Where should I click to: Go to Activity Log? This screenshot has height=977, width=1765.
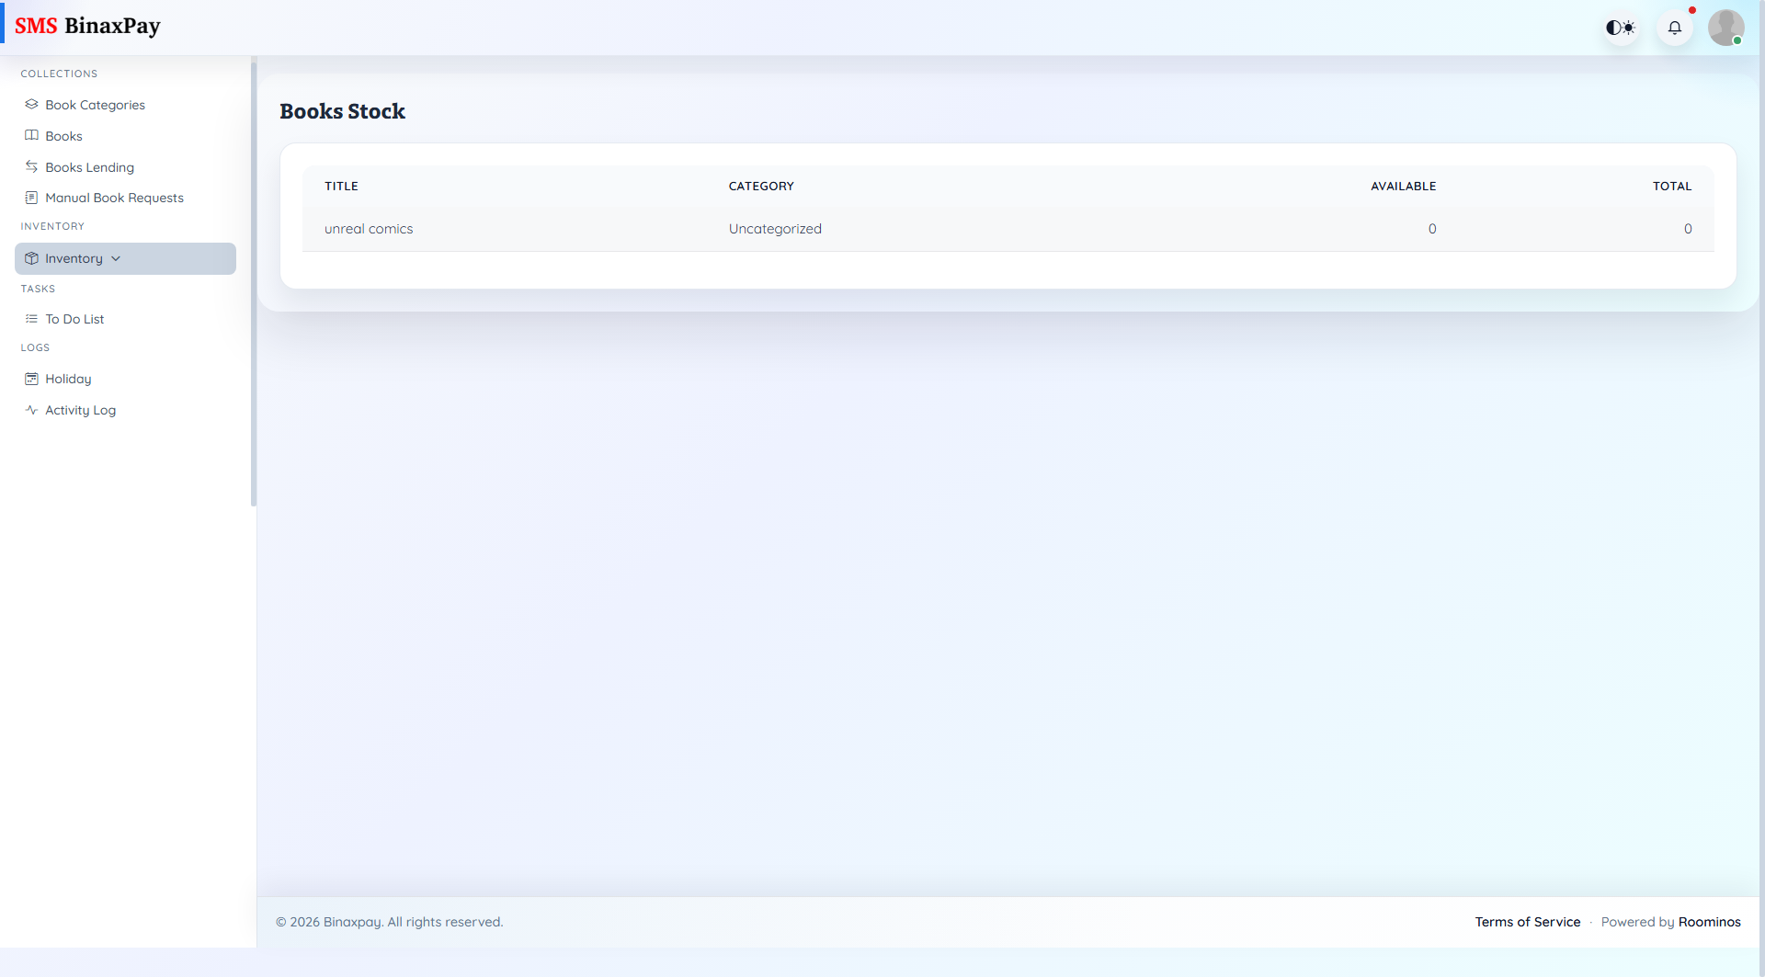[x=80, y=410]
